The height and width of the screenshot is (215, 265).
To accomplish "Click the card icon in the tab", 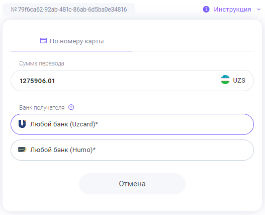I will tap(43, 41).
